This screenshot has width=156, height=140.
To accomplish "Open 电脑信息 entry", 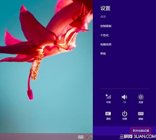I will 106,44.
